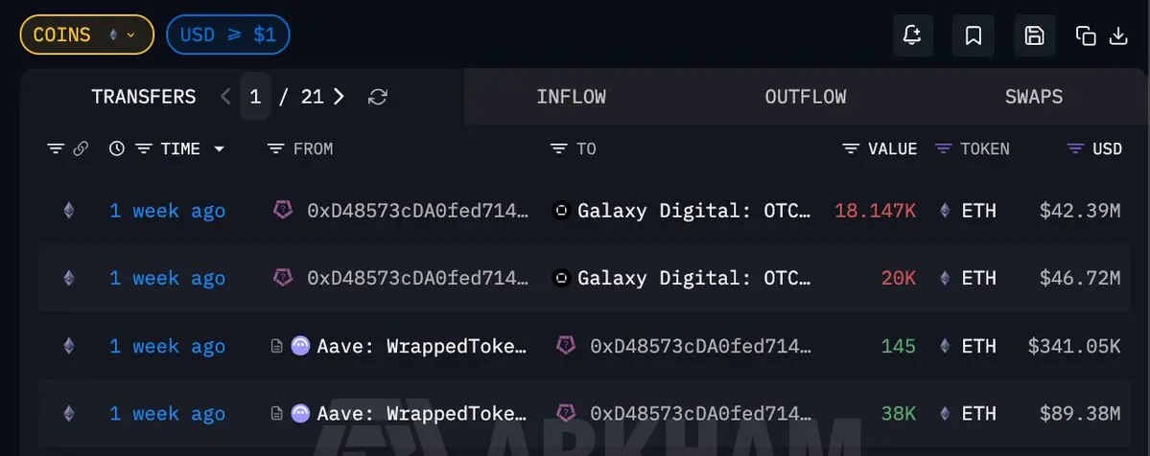
Task: Click the refresh transfers icon
Action: tap(378, 97)
